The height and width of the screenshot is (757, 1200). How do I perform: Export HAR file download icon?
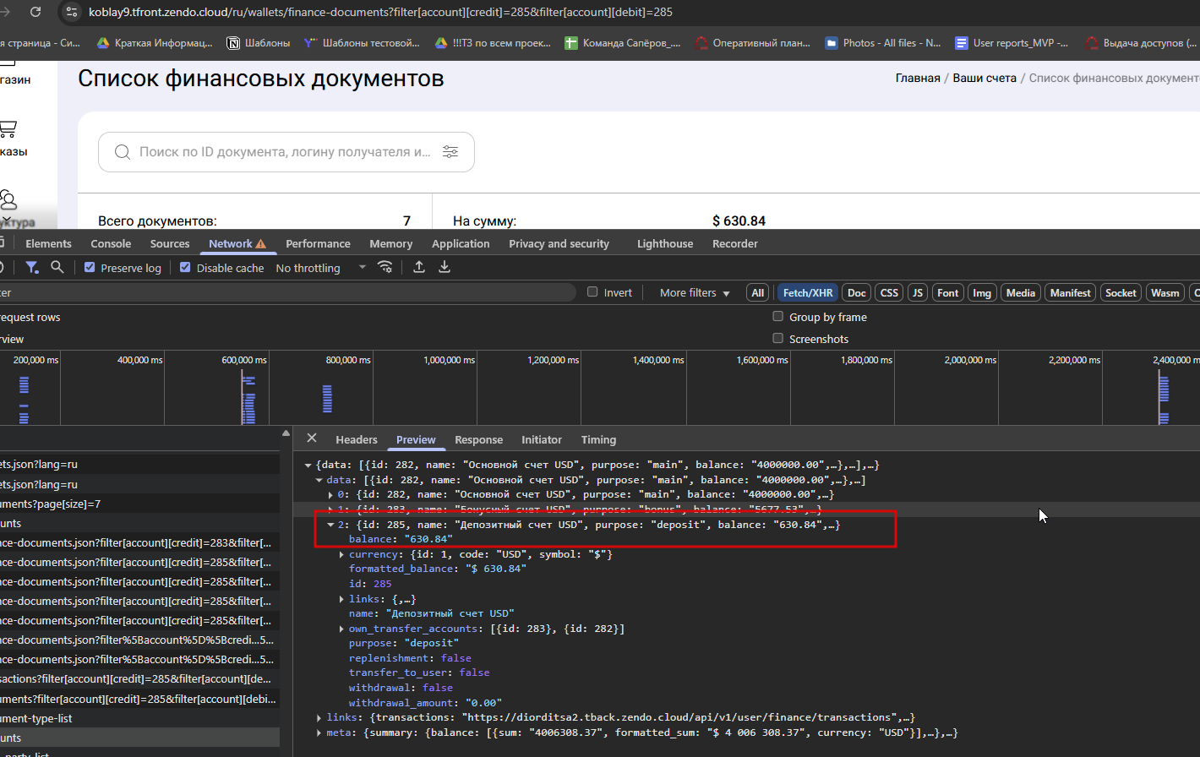[445, 267]
